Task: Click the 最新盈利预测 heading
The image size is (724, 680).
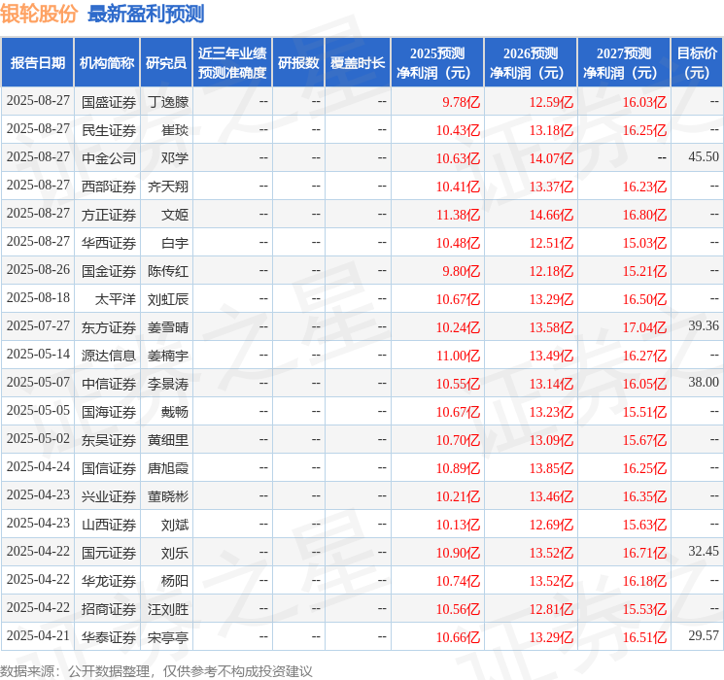Action: [146, 14]
